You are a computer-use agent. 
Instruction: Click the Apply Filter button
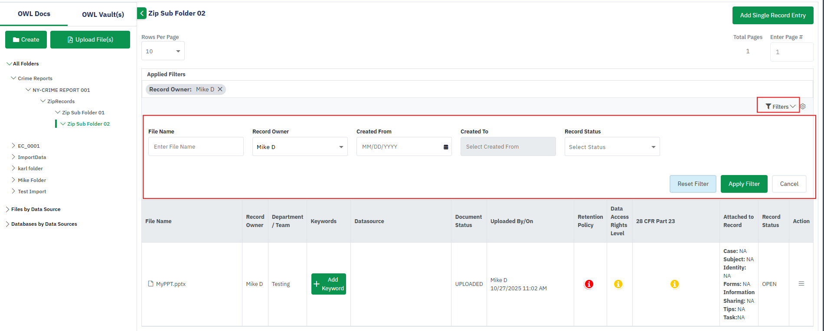[744, 184]
